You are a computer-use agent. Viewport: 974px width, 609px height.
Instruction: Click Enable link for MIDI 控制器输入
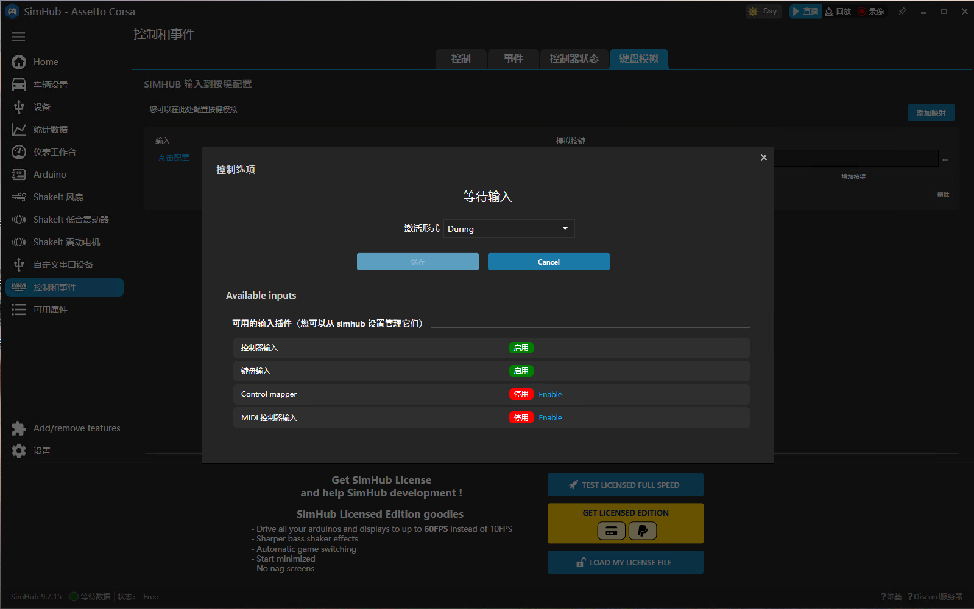(550, 418)
